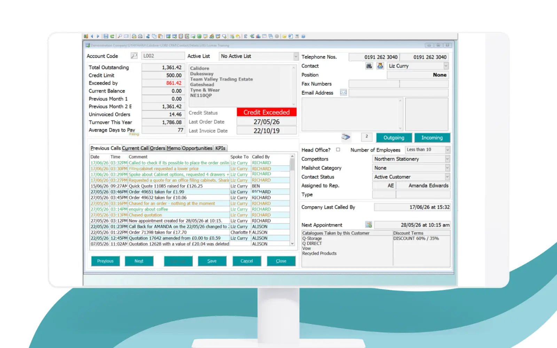Click the scissors cut toolbar icon

(148, 36)
